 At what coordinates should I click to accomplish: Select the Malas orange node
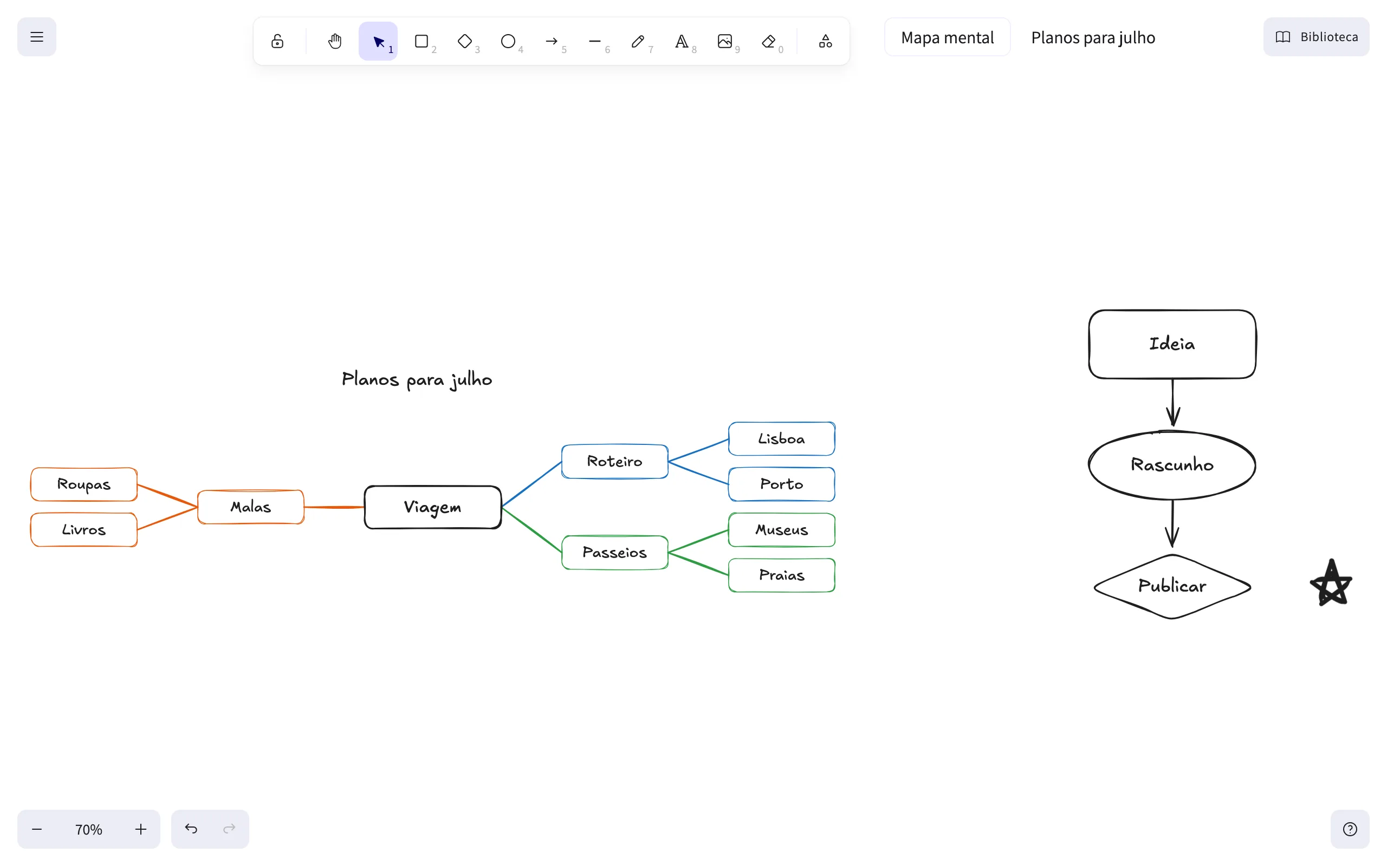pyautogui.click(x=250, y=507)
